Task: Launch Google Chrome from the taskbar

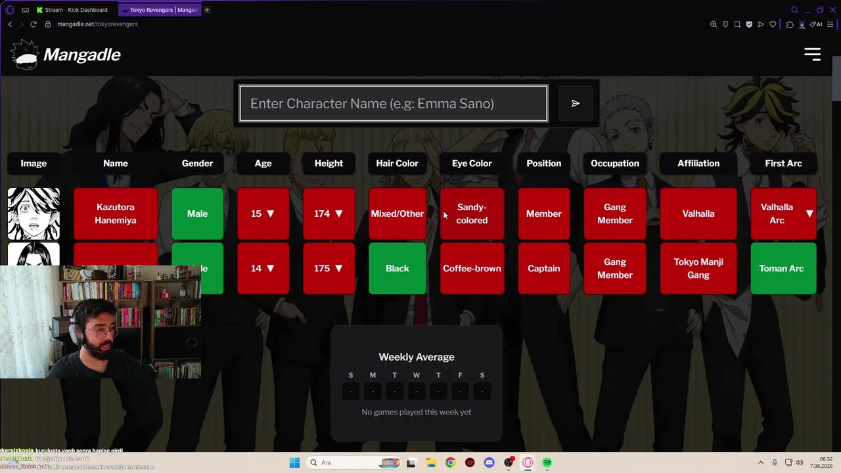Action: pyautogui.click(x=450, y=462)
